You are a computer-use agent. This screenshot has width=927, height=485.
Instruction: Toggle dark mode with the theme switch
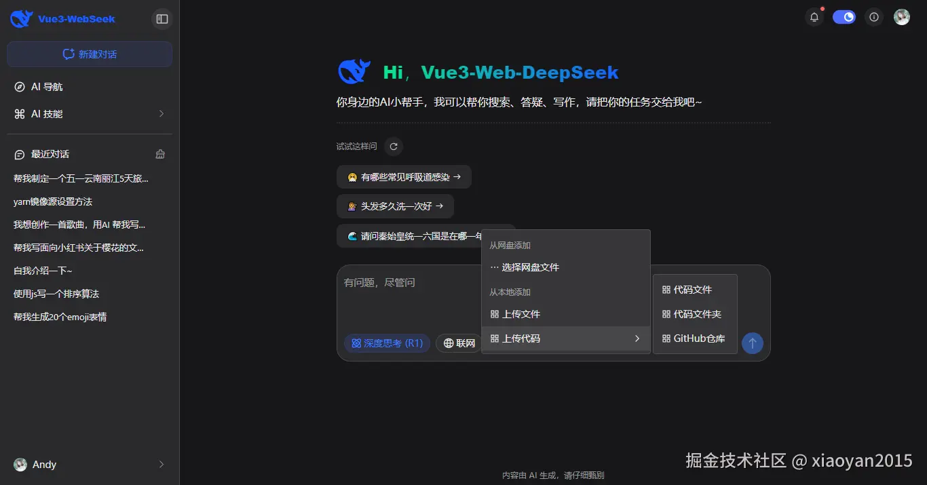click(x=844, y=17)
